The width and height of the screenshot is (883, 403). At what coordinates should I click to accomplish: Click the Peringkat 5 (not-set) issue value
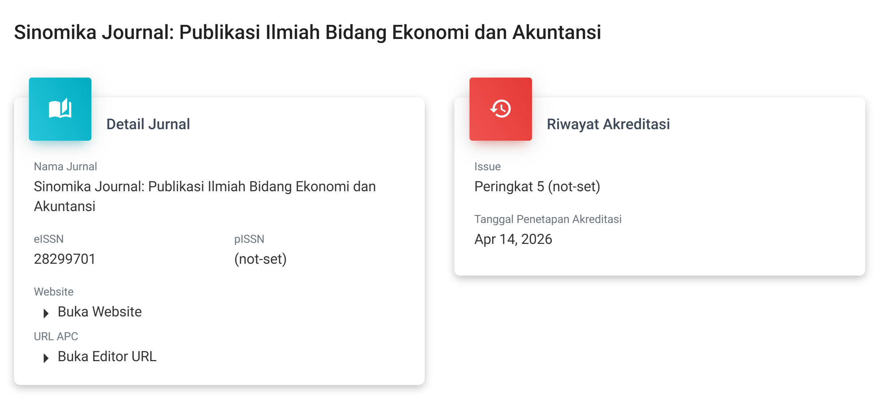click(537, 187)
